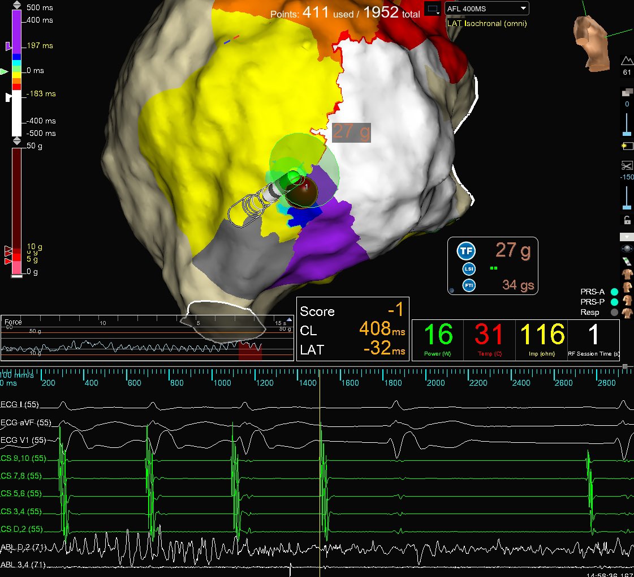Open the small arrow beside the map viewport icon
The image size is (634, 577).
438,13
